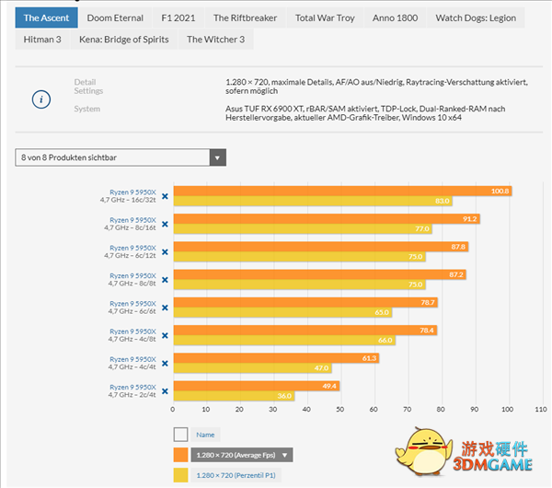Open the Hitman 3 benchmark tab
Viewport: 552px width, 488px height.
[43, 40]
